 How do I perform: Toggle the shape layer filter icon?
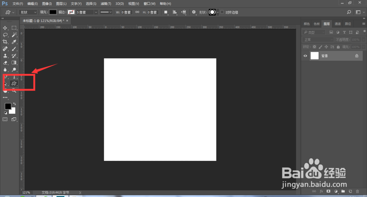[x=350, y=32]
